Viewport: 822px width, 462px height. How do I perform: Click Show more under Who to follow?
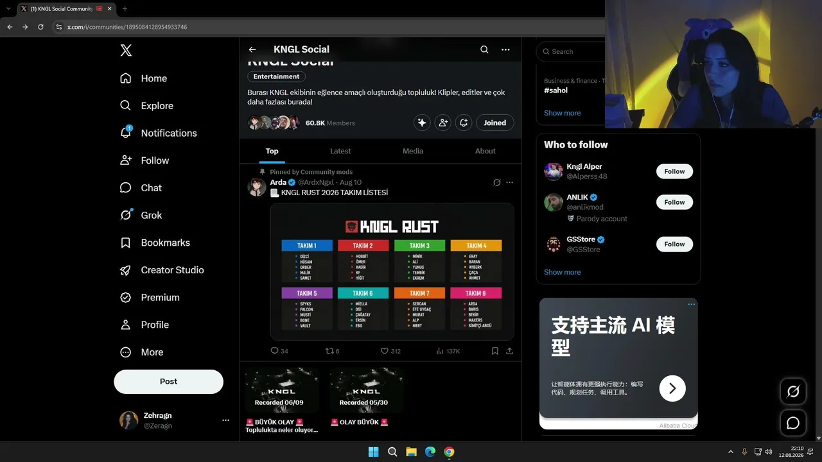(x=562, y=272)
